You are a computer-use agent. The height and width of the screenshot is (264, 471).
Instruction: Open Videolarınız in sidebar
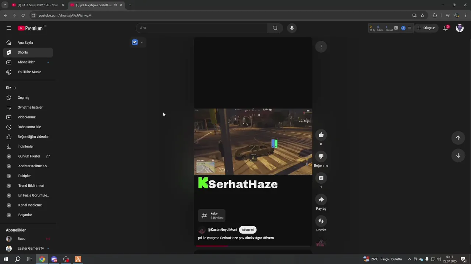[x=28, y=117]
